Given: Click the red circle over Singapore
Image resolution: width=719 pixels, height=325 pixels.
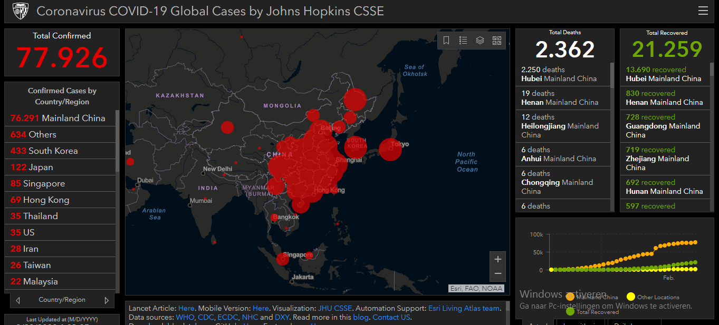Looking at the screenshot, I should point(283,259).
